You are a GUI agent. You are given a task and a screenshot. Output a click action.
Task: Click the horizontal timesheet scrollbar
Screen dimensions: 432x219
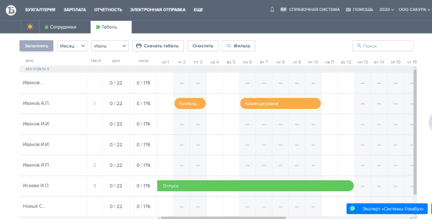pos(223,218)
